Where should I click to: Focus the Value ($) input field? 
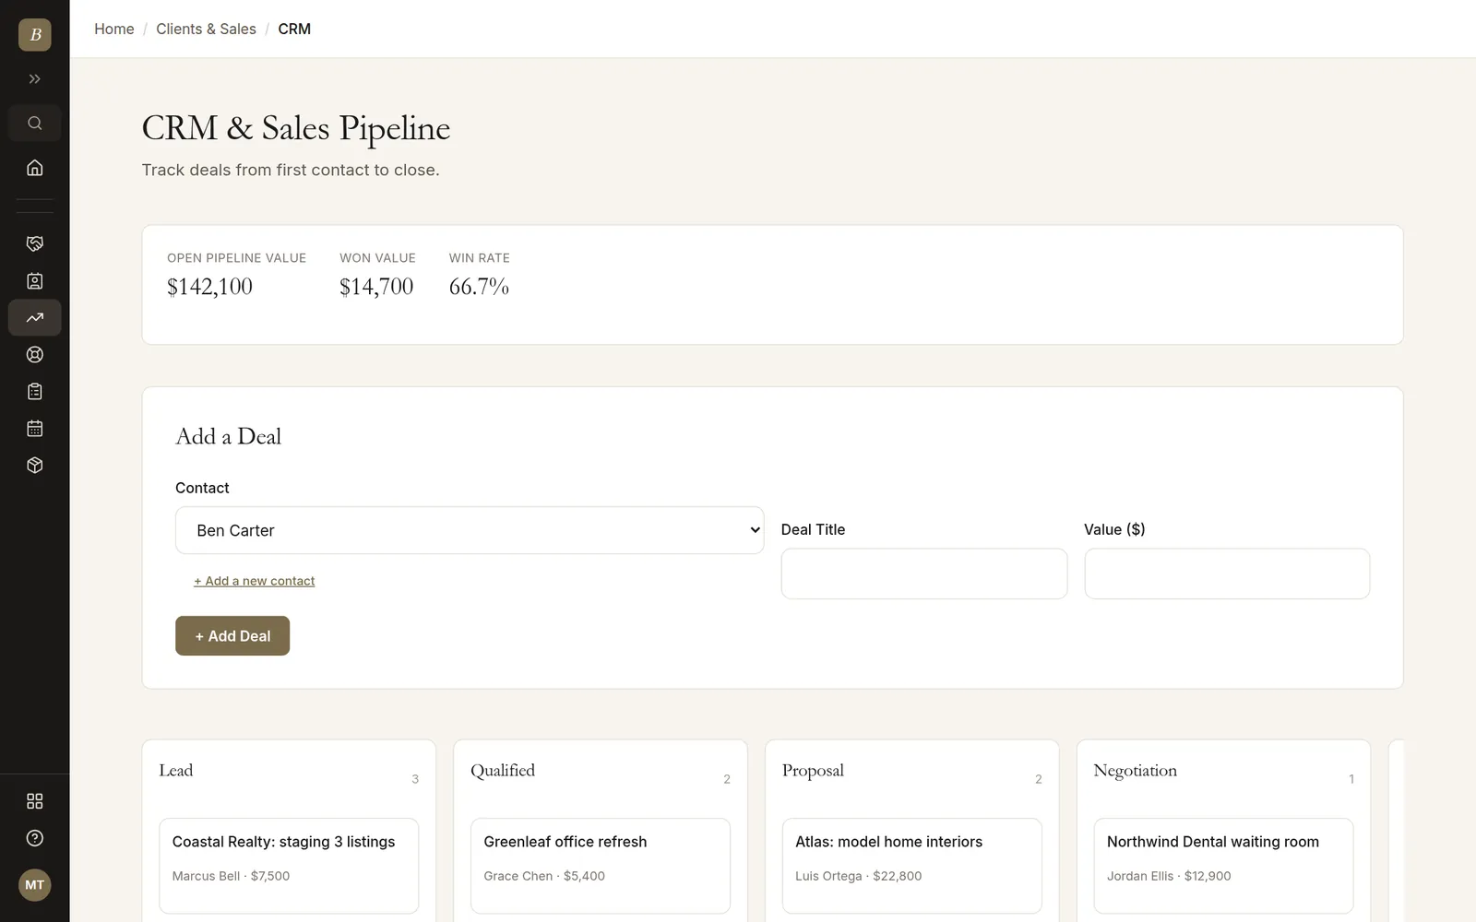(1227, 573)
